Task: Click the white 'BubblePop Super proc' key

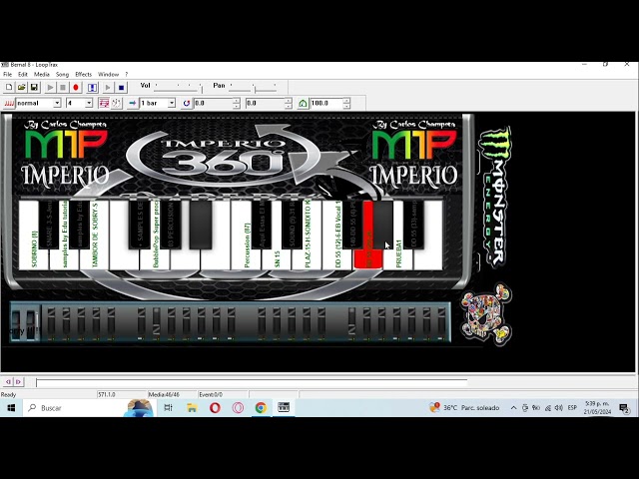Action: [x=156, y=258]
